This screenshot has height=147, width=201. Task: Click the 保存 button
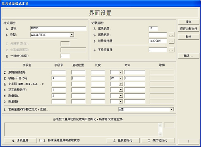[189, 22]
